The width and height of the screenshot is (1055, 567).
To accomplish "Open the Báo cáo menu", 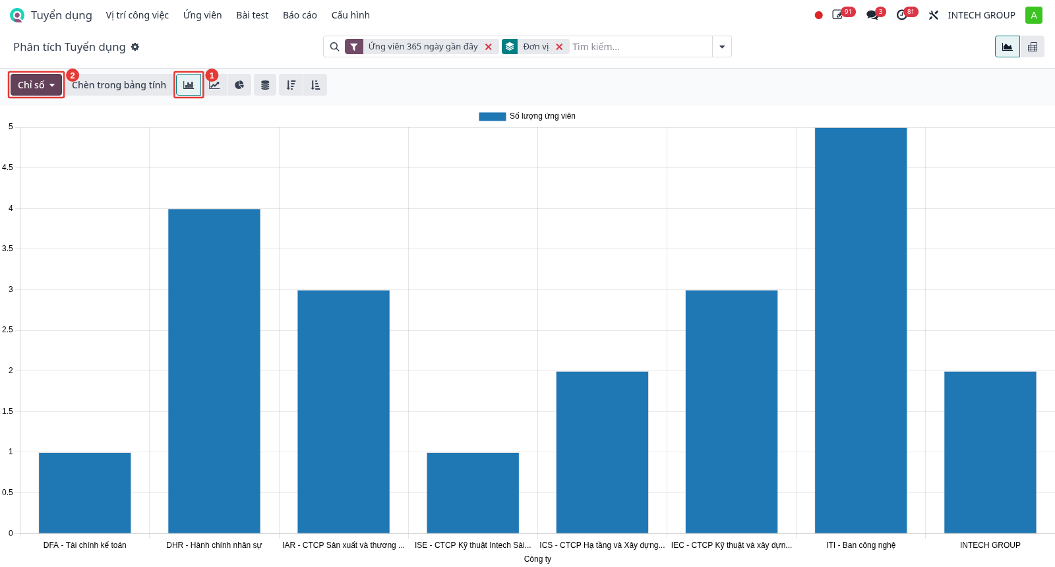I will coord(300,15).
